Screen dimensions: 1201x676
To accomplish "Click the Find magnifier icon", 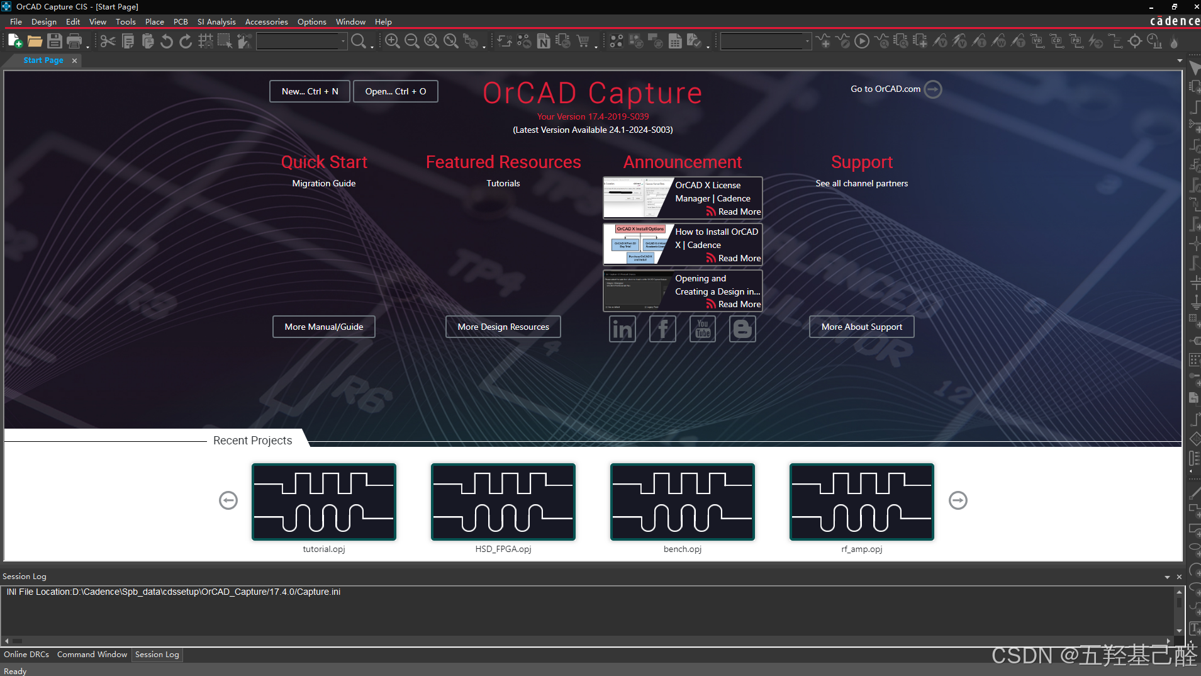I will [358, 42].
